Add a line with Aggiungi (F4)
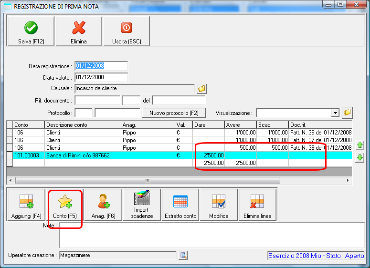 [26, 205]
